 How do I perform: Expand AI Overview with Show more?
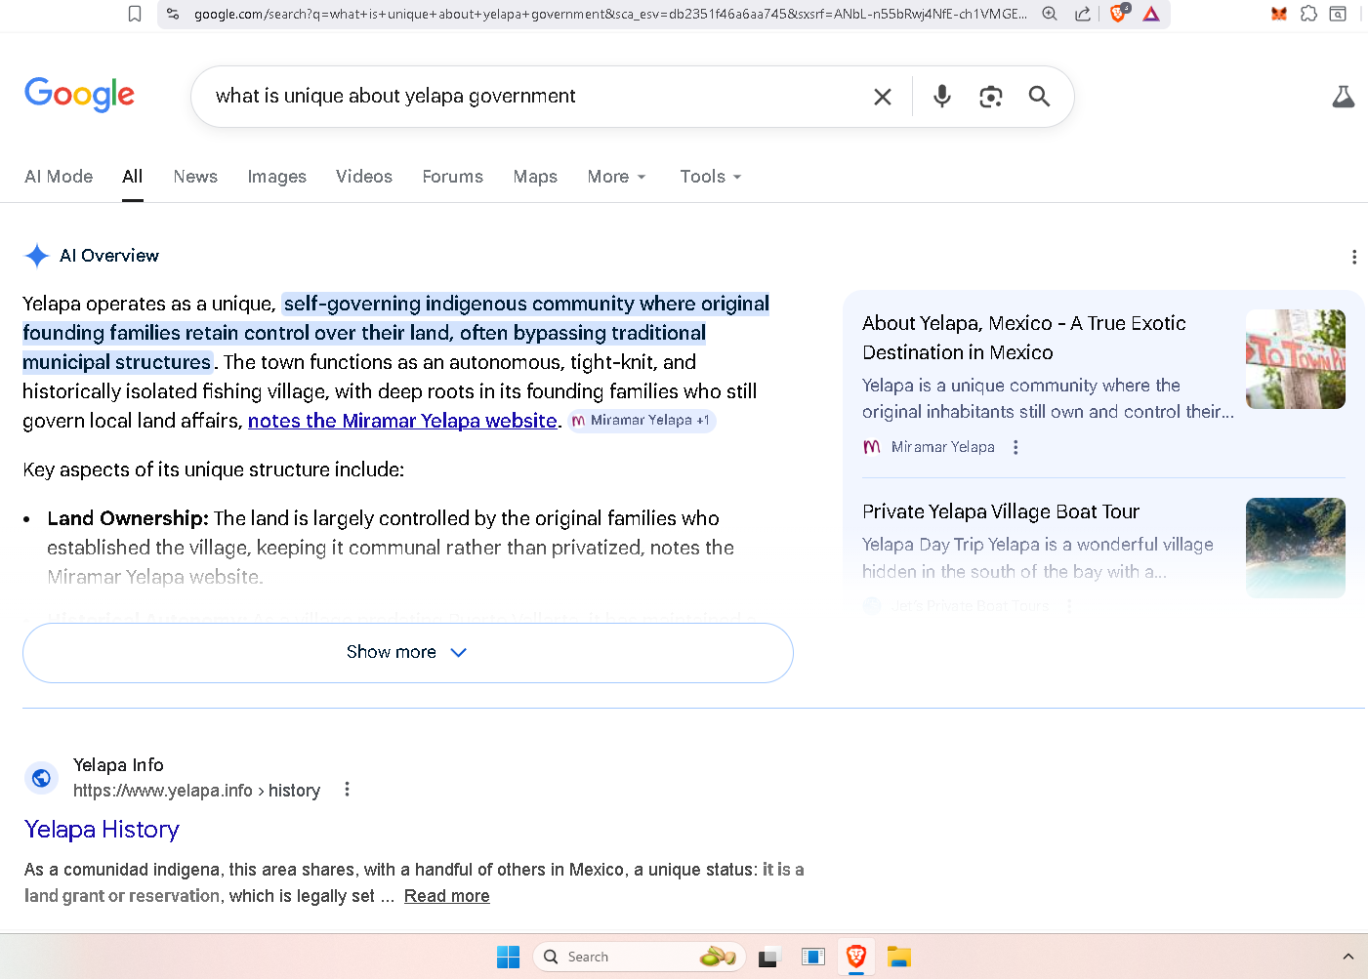pyautogui.click(x=407, y=652)
